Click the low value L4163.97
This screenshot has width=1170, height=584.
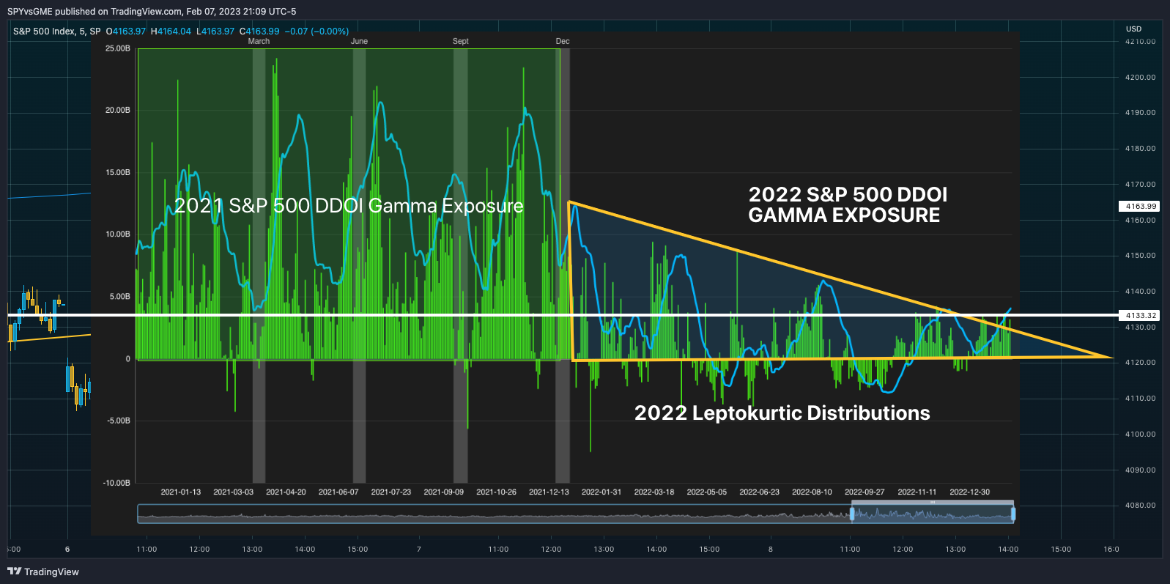[215, 32]
